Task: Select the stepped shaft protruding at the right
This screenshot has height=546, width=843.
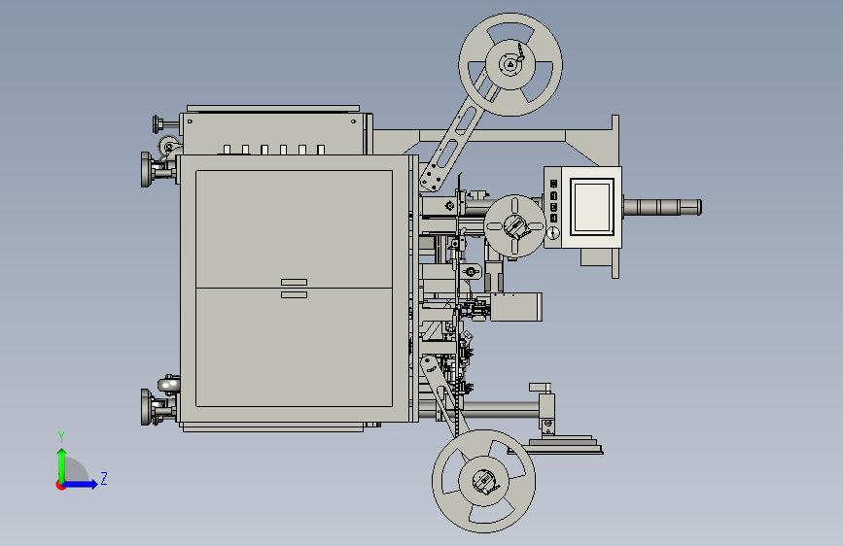Action: tap(662, 208)
